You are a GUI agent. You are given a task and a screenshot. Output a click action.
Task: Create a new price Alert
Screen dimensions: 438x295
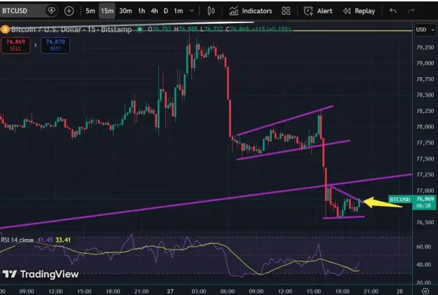(317, 11)
